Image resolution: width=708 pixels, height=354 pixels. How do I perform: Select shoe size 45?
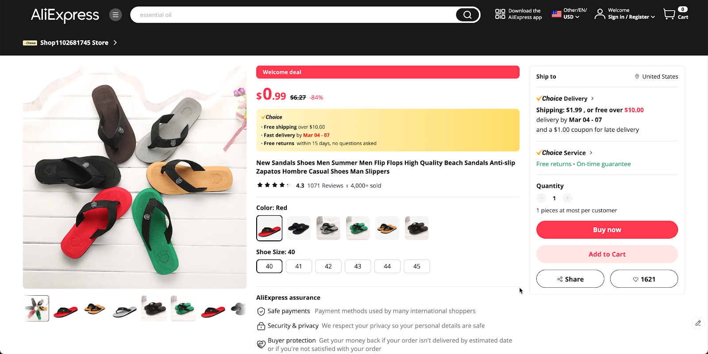[416, 266]
